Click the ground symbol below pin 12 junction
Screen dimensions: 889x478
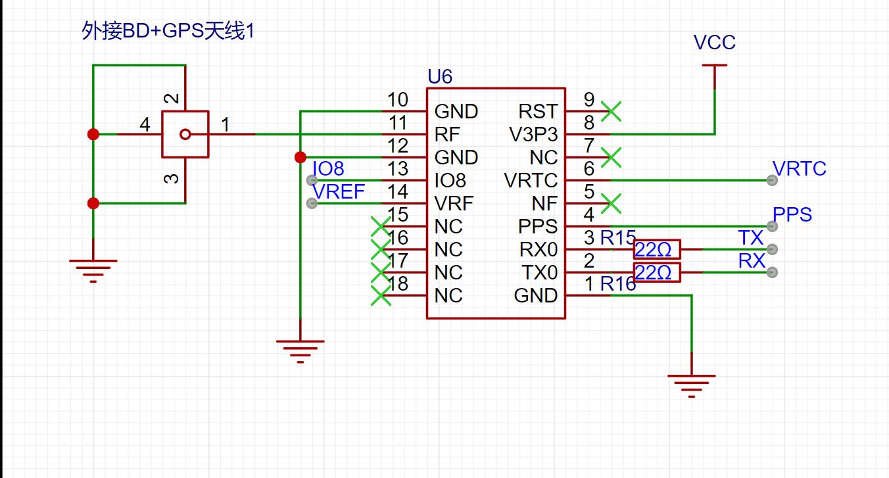[x=300, y=351]
